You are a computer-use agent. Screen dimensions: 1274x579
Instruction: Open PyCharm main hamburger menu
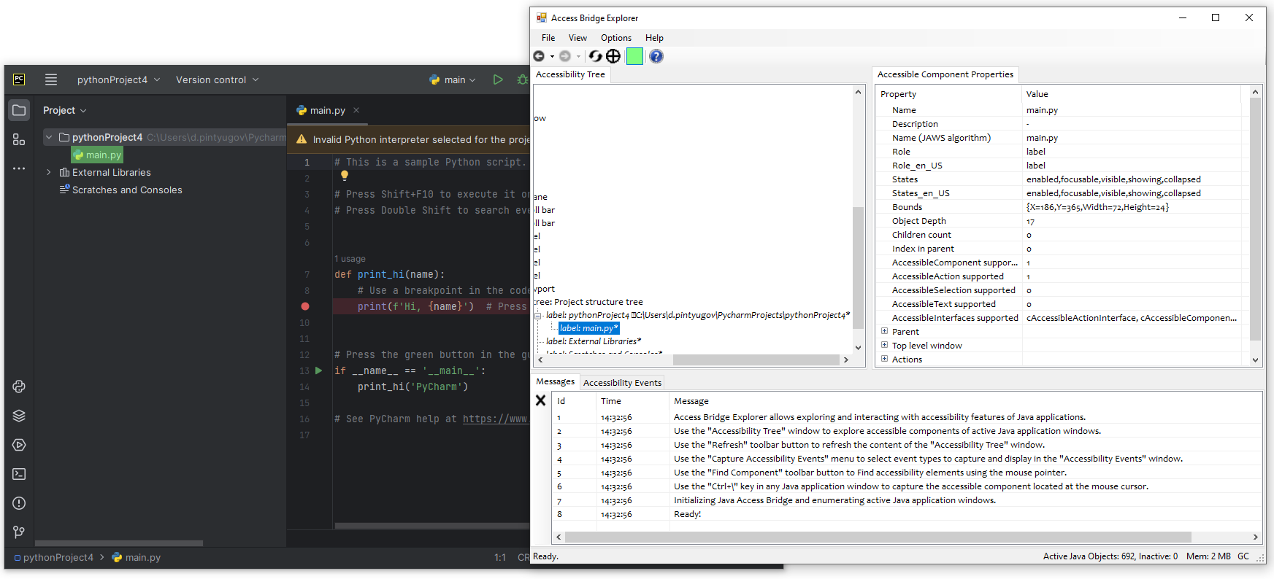click(x=51, y=79)
